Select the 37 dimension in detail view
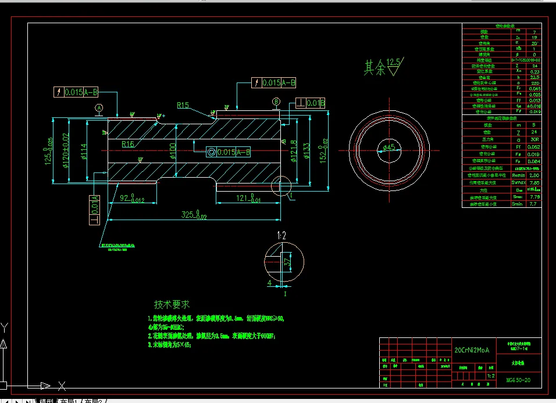Image resolution: width=556 pixels, height=403 pixels. (x=287, y=262)
